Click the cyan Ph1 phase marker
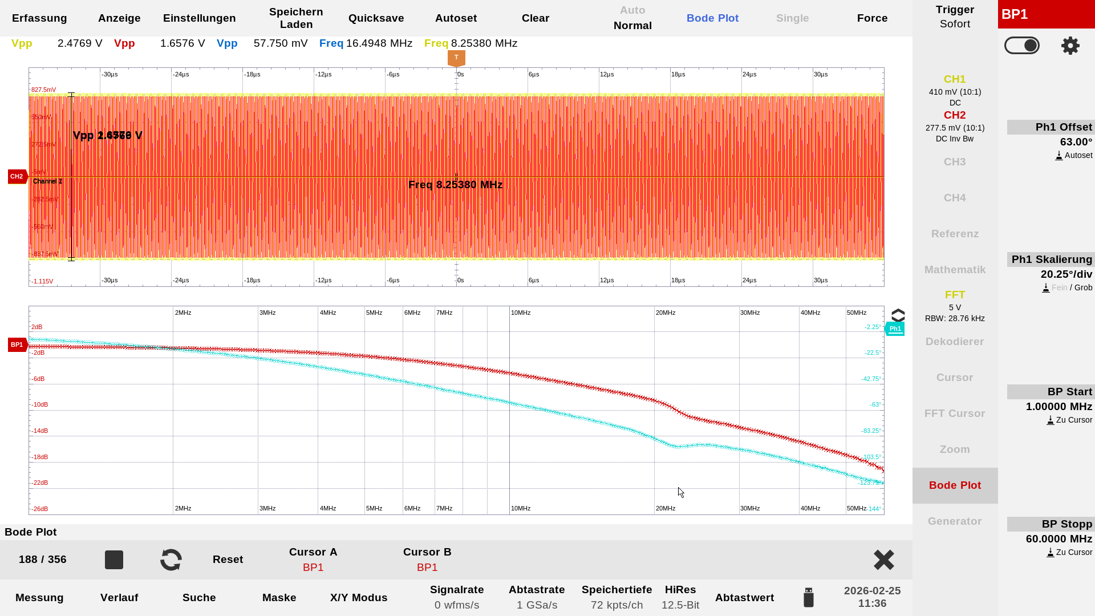The image size is (1095, 616). 895,329
